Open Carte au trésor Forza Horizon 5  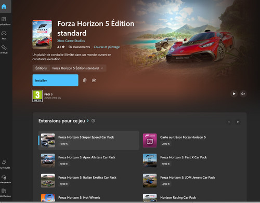click(x=191, y=140)
